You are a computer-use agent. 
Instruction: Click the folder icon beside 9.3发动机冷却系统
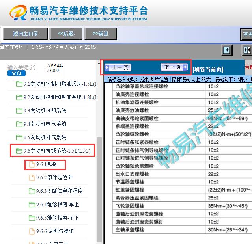[x=19, y=111]
